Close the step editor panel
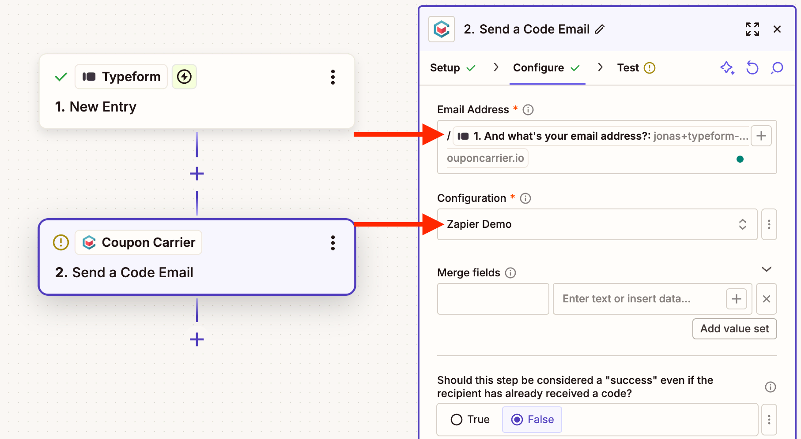Image resolution: width=801 pixels, height=439 pixels. point(777,29)
